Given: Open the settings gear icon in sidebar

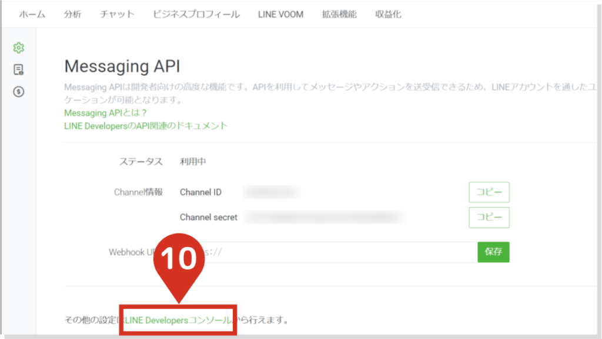Looking at the screenshot, I should [x=19, y=48].
